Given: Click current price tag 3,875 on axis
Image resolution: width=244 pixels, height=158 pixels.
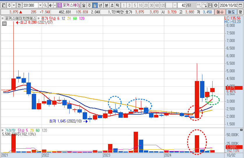Looking at the screenshot, I should [x=234, y=88].
